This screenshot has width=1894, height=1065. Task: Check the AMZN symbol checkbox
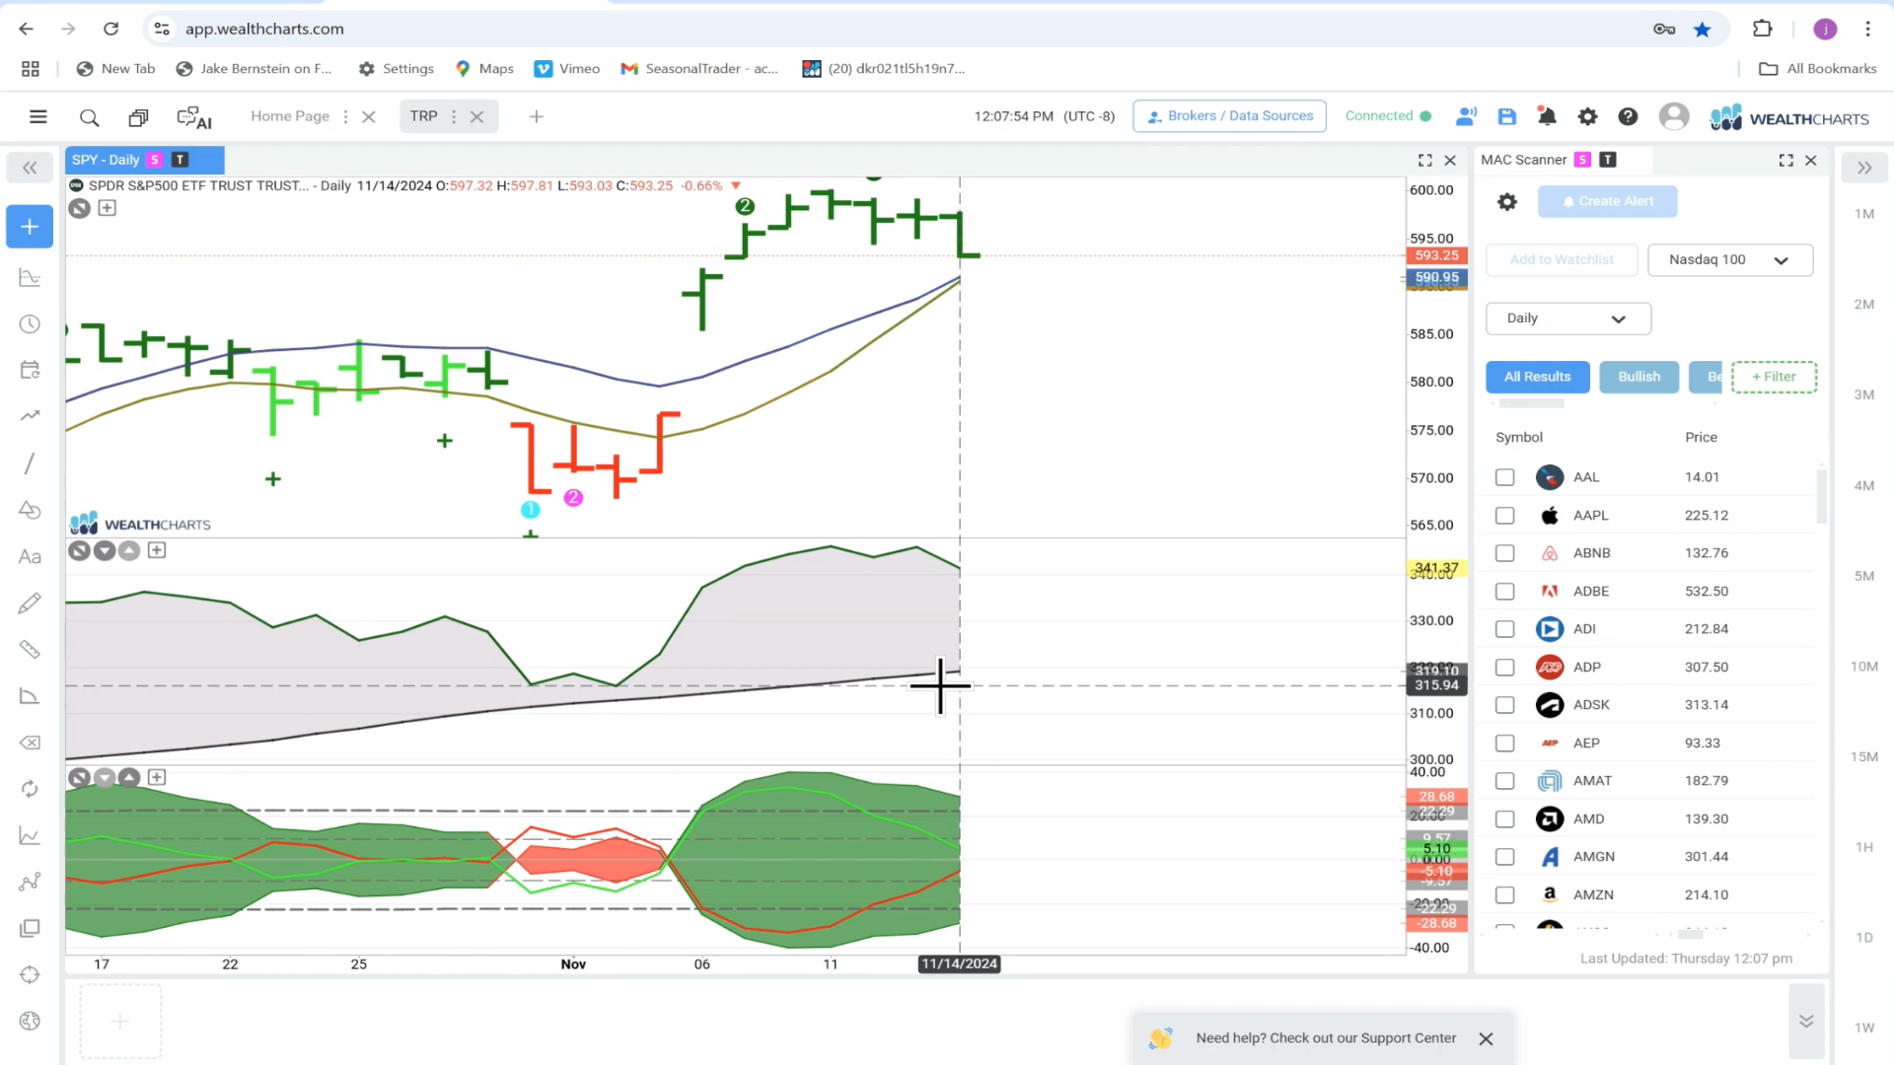pyautogui.click(x=1504, y=895)
